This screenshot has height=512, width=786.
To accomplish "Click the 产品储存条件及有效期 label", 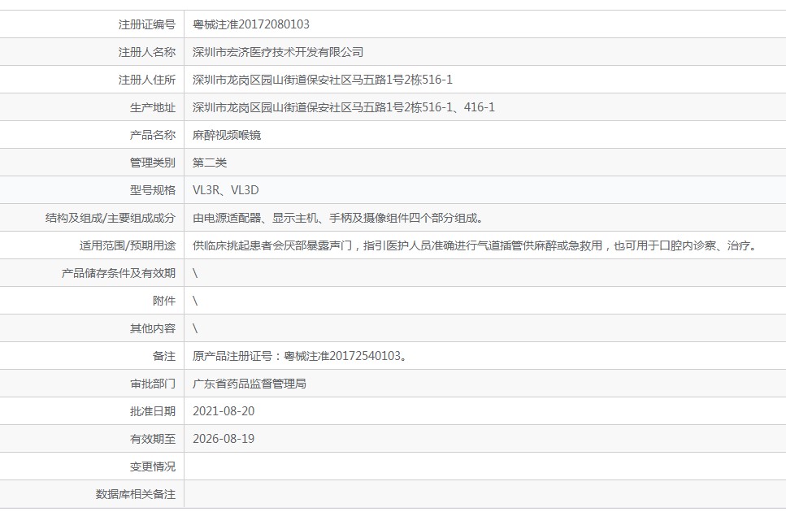I will (119, 273).
